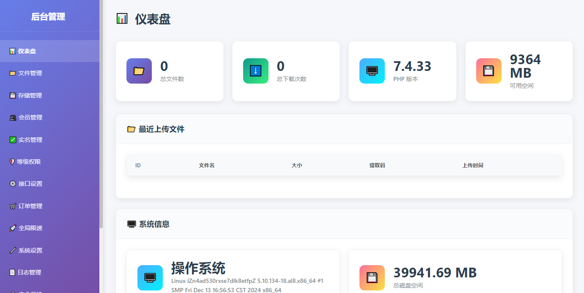Click the cart icon for 订单管理
The width and height of the screenshot is (584, 293).
pos(13,206)
